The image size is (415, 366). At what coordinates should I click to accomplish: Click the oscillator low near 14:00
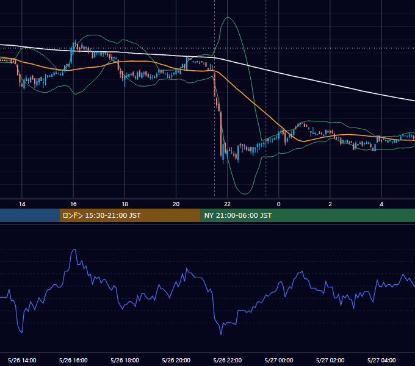(x=21, y=332)
